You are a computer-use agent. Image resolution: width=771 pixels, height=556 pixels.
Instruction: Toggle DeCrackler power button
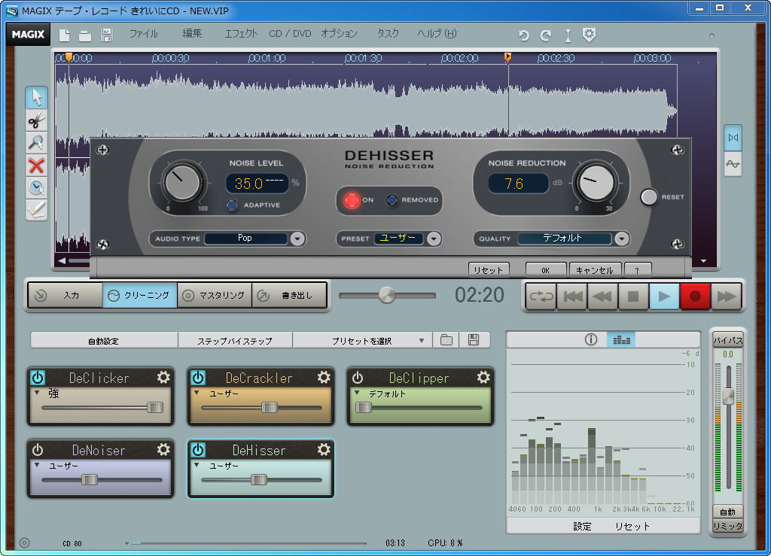click(198, 377)
